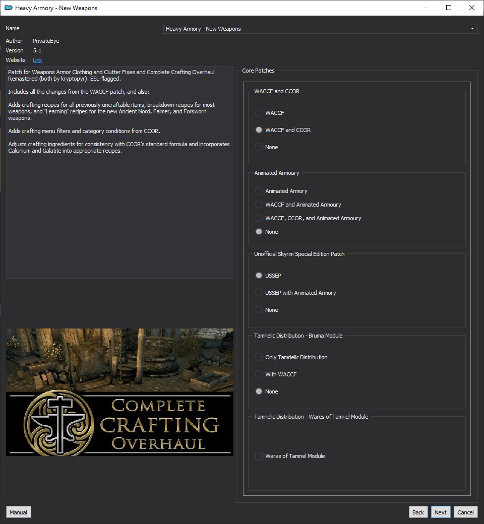Cancel the installer
This screenshot has height=524, width=484.
(x=465, y=512)
